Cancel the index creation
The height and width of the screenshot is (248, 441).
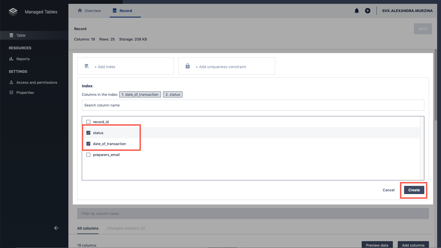click(388, 190)
